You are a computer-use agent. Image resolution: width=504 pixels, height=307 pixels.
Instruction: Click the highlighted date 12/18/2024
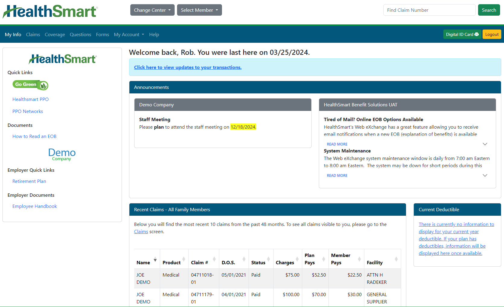point(243,127)
